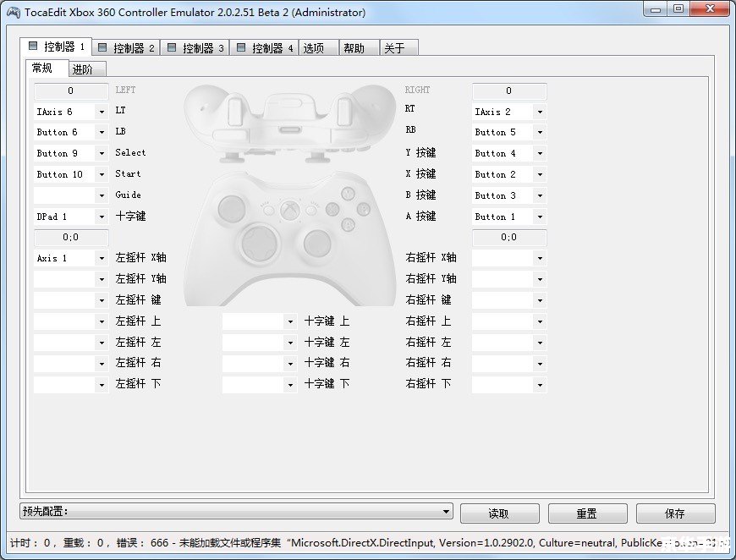Open the 选项 tab
736x560 pixels.
(x=318, y=48)
